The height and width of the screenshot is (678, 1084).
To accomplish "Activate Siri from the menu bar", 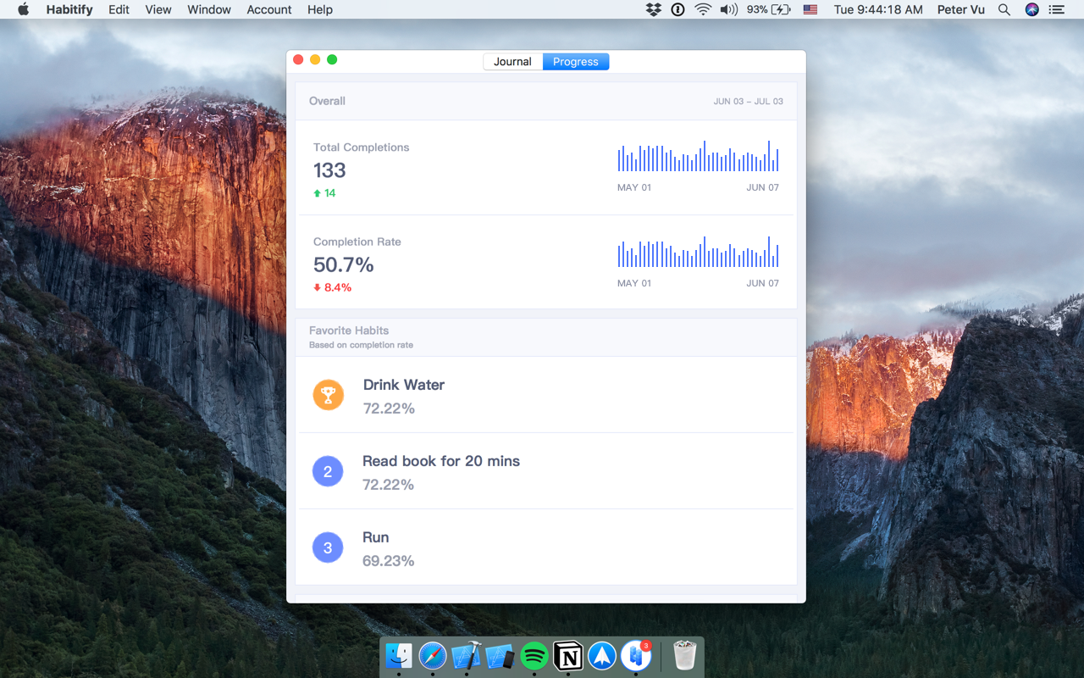I will (x=1031, y=9).
